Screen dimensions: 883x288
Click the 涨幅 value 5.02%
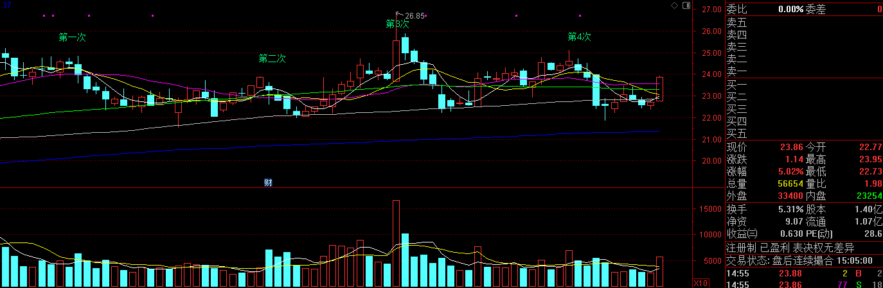pos(790,172)
